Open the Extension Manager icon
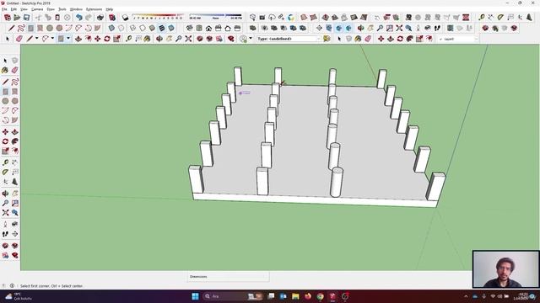Viewport: 540px width, 303px height. click(x=231, y=39)
